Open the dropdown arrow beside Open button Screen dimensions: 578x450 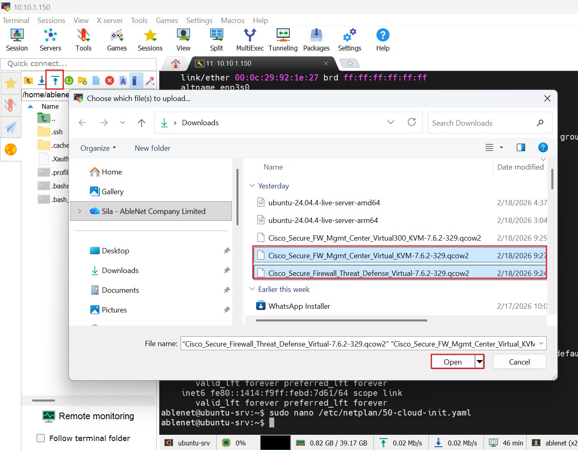point(479,362)
